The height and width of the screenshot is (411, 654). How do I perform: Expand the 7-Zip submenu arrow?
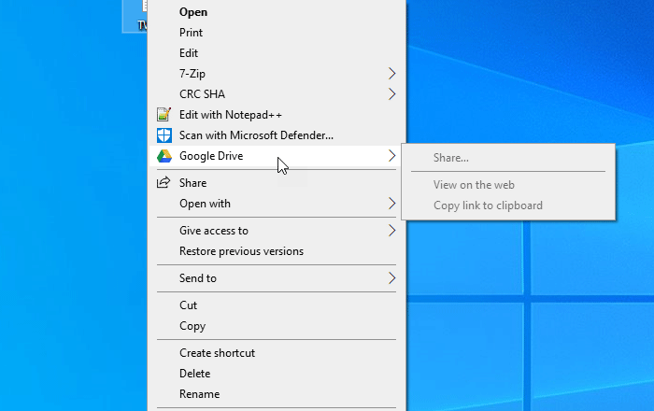392,74
